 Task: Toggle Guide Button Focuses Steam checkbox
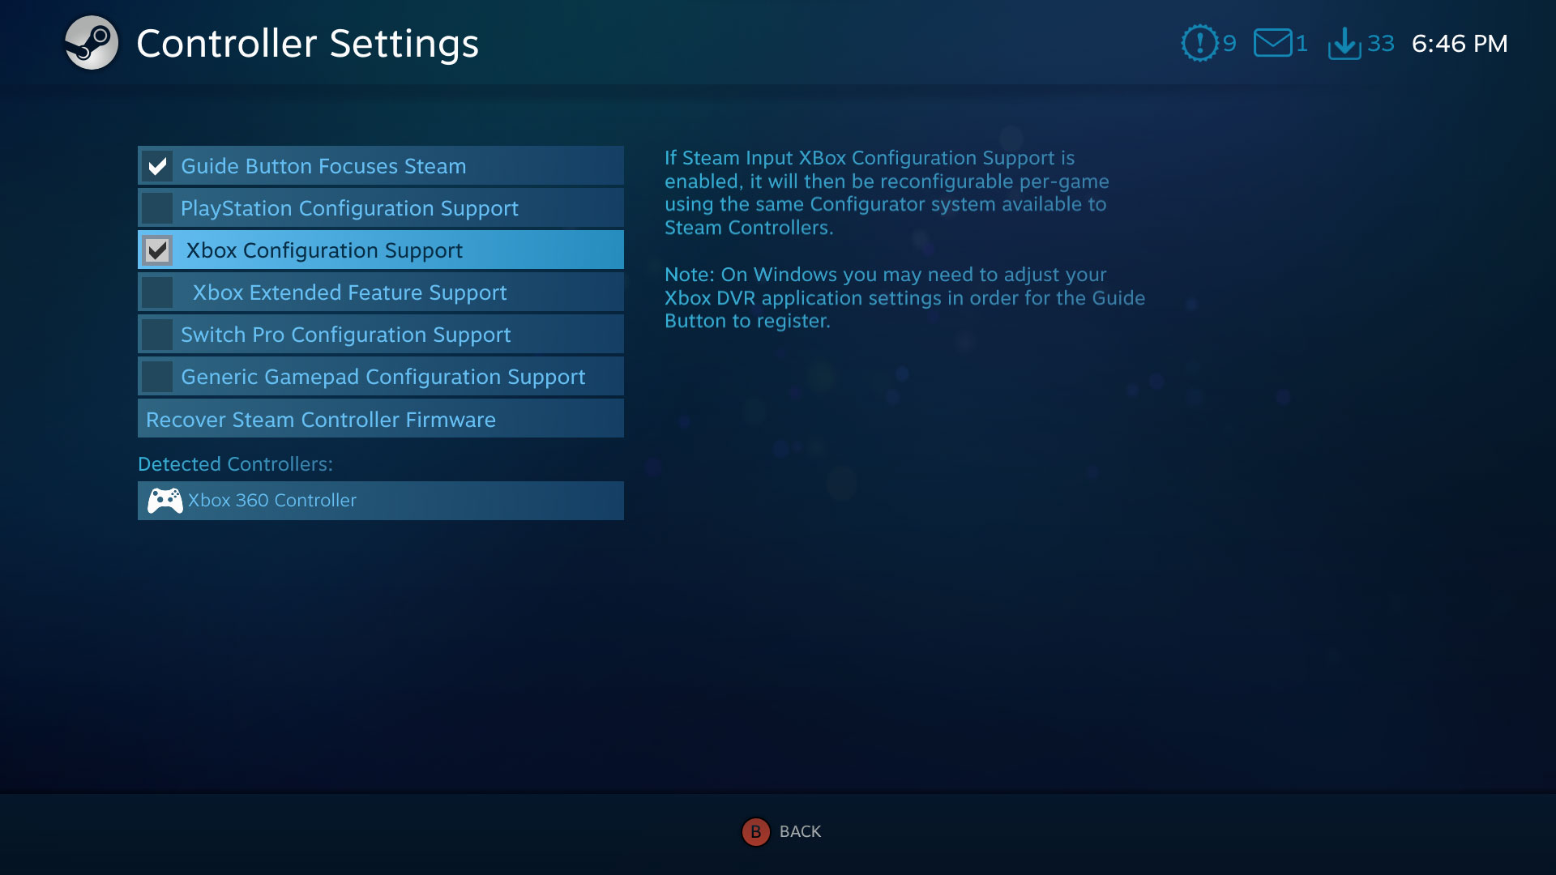coord(159,165)
